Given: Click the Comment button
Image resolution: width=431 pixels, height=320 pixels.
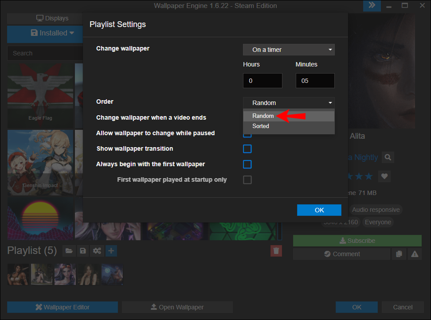Looking at the screenshot, I should tap(341, 254).
